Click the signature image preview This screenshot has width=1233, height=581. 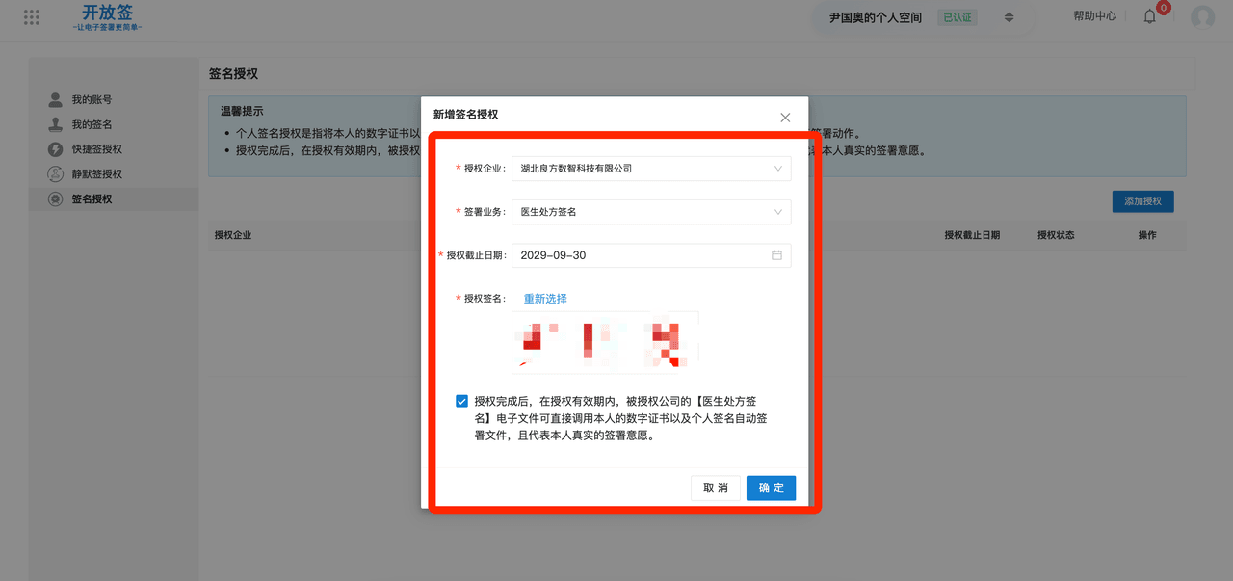[x=605, y=342]
